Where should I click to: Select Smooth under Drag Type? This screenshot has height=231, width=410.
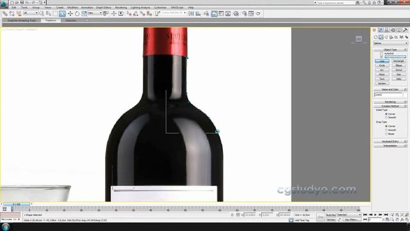tap(386, 130)
